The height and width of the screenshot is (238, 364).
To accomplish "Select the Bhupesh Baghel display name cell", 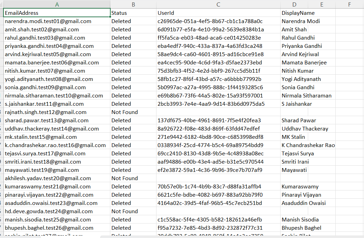I will [294, 228].
